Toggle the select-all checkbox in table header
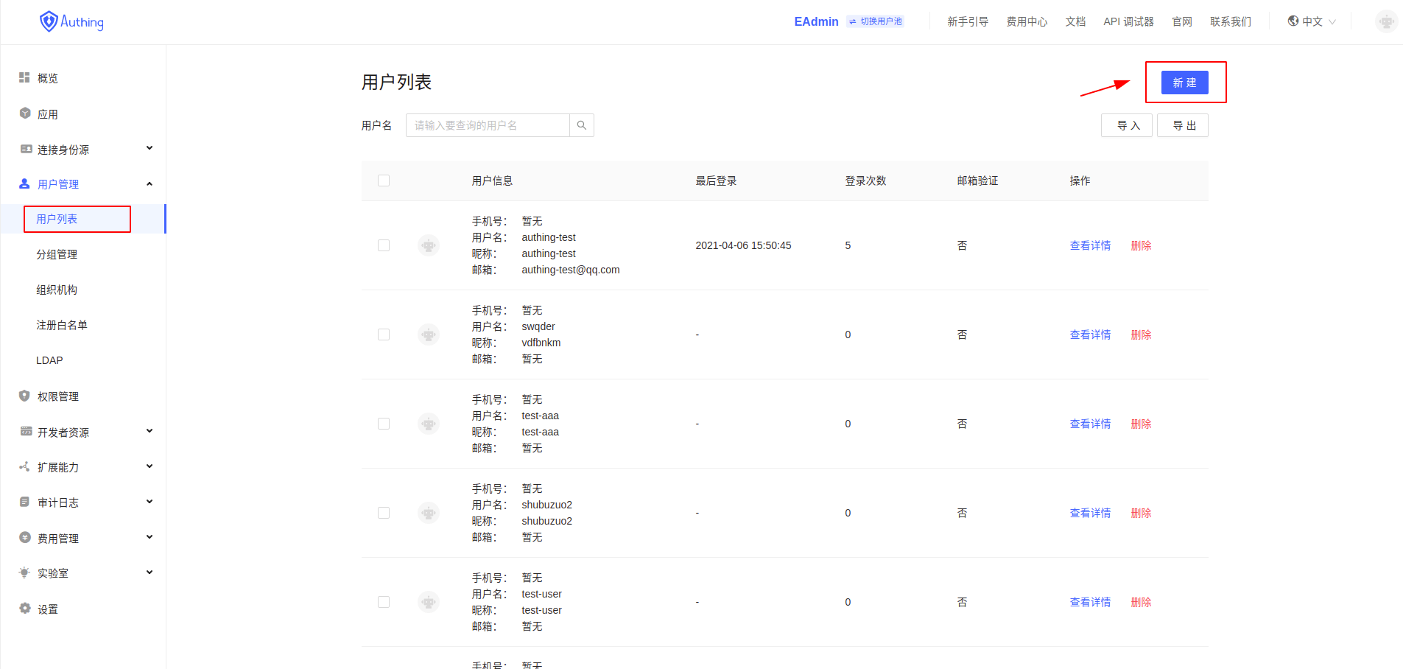Screen dimensions: 1403x669 384,181
